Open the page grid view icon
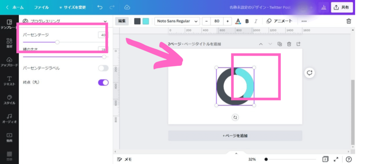 coord(325,159)
